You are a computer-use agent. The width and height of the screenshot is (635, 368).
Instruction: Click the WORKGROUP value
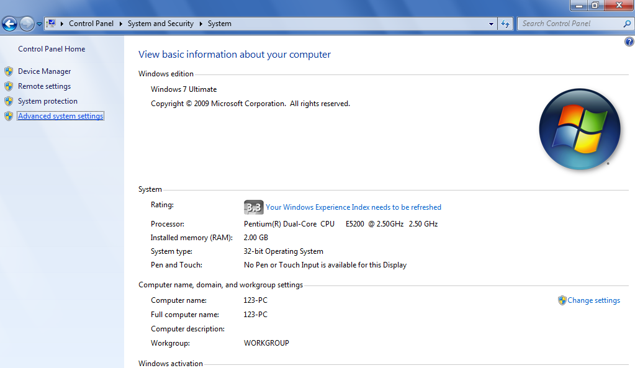click(x=266, y=343)
